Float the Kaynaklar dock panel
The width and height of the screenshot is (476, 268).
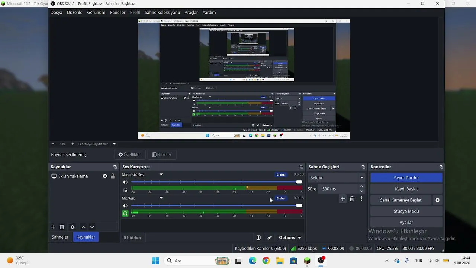click(x=115, y=167)
